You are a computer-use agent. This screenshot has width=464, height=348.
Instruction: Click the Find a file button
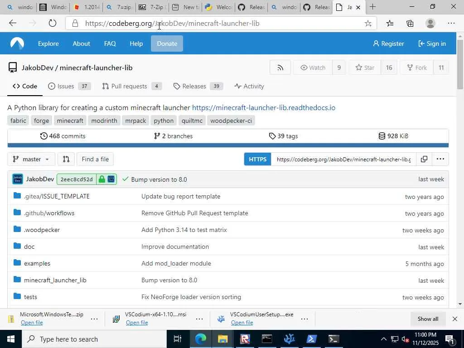click(x=95, y=159)
